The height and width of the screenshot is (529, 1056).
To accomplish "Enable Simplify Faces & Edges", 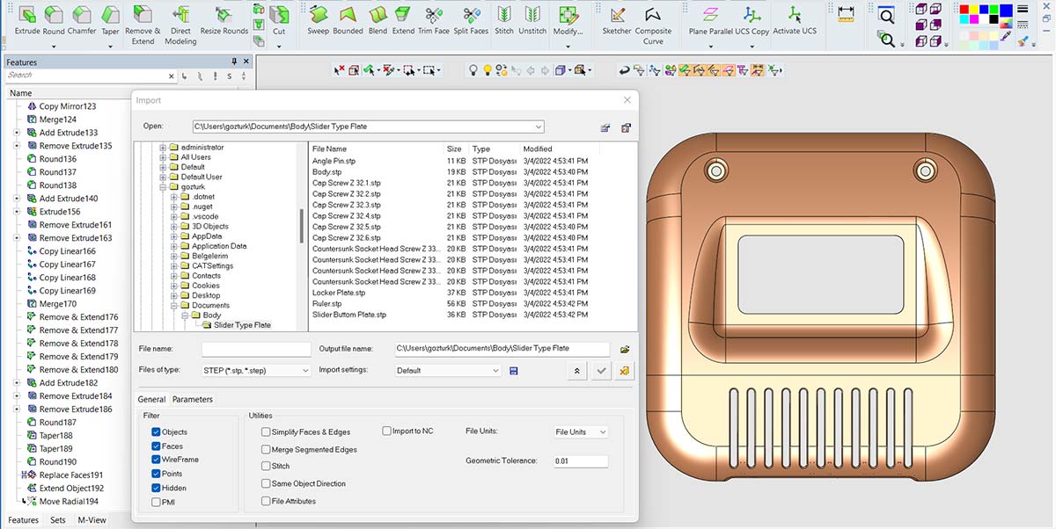I will 266,432.
